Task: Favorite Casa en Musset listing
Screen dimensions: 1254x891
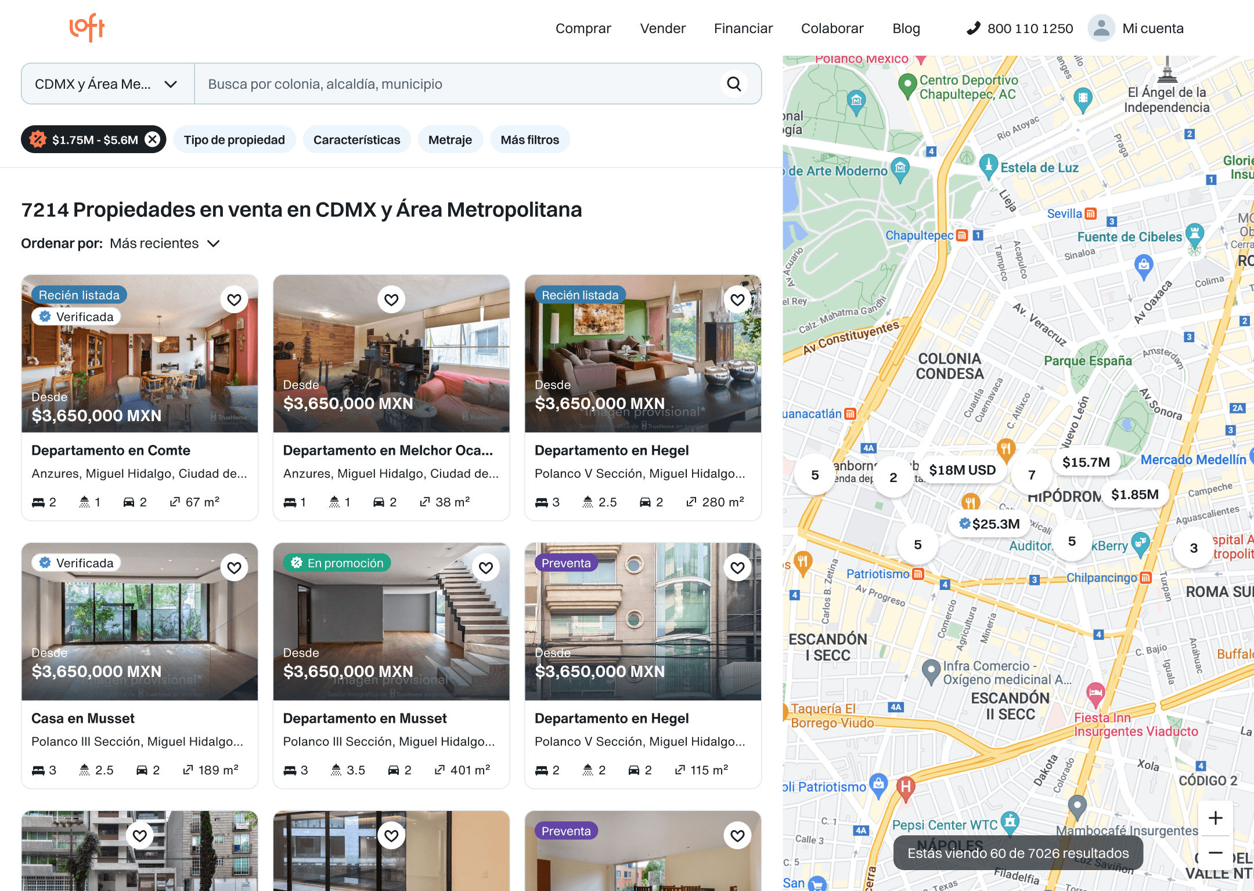Action: point(234,567)
